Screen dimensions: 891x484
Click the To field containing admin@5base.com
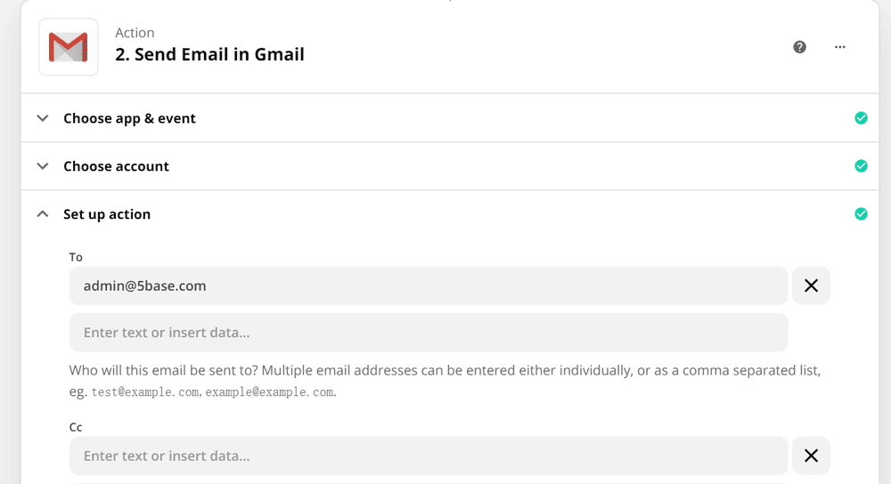428,286
